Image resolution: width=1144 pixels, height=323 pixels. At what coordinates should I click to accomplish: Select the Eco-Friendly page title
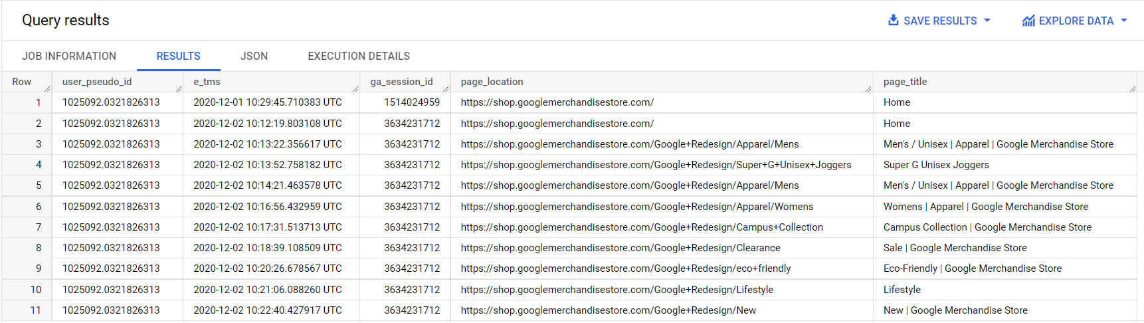pyautogui.click(x=973, y=269)
